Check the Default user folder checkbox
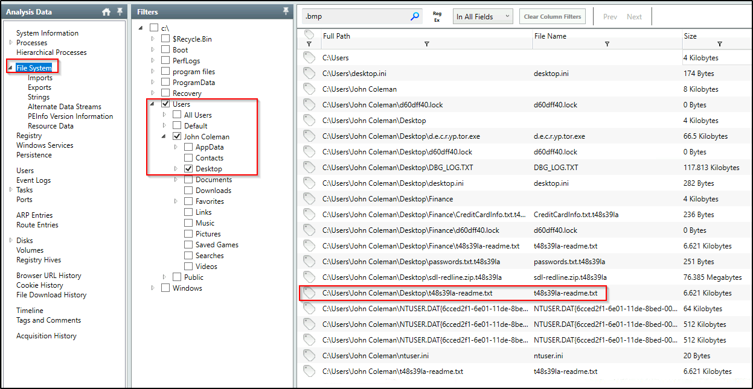Image resolution: width=753 pixels, height=389 pixels. (176, 125)
